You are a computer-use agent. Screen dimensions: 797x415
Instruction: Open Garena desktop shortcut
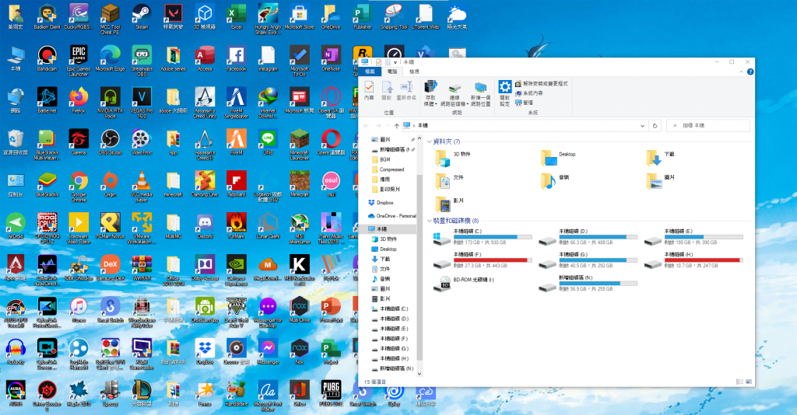point(79,142)
